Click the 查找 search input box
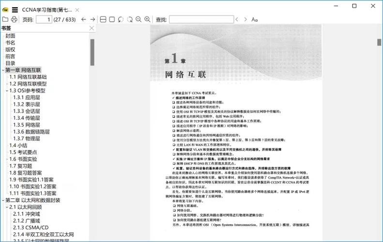Image resolution: width=383 pixels, height=242 pixels. [201, 19]
